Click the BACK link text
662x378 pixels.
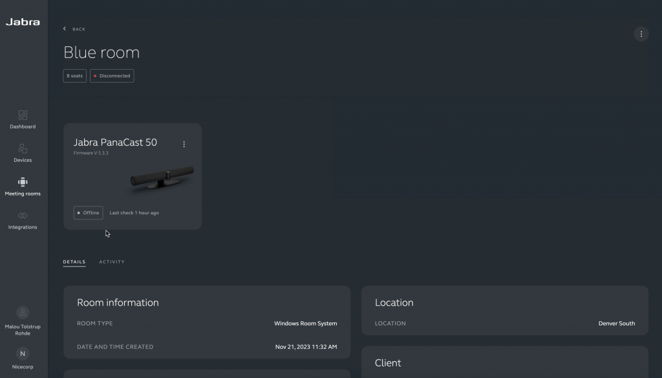pyautogui.click(x=79, y=29)
